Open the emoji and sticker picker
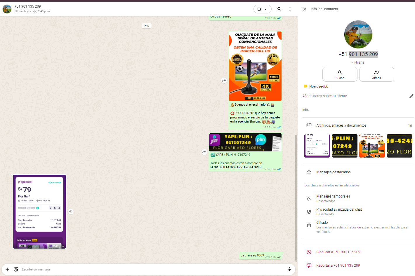Image resolution: width=415 pixels, height=276 pixels. click(16, 269)
